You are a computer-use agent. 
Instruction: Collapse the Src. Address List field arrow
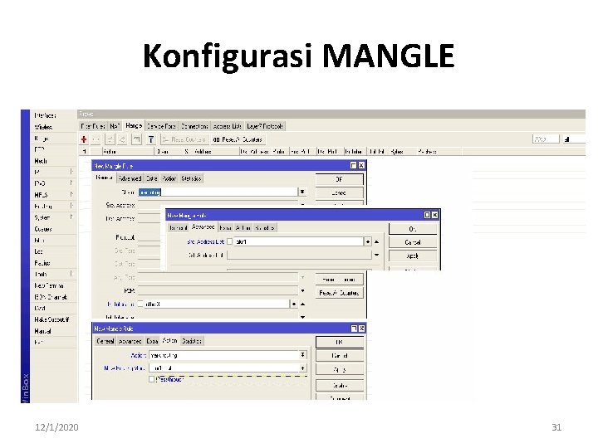coord(377,242)
